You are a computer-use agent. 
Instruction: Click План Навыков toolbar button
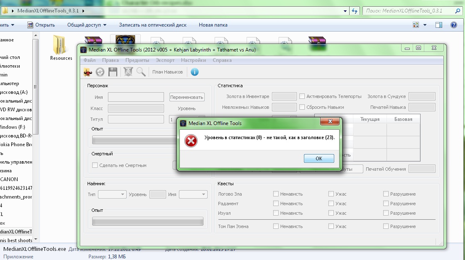(168, 72)
